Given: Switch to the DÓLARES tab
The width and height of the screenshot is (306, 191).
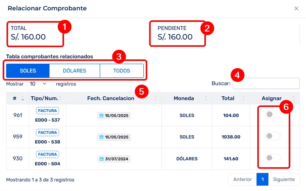Looking at the screenshot, I should (x=74, y=71).
